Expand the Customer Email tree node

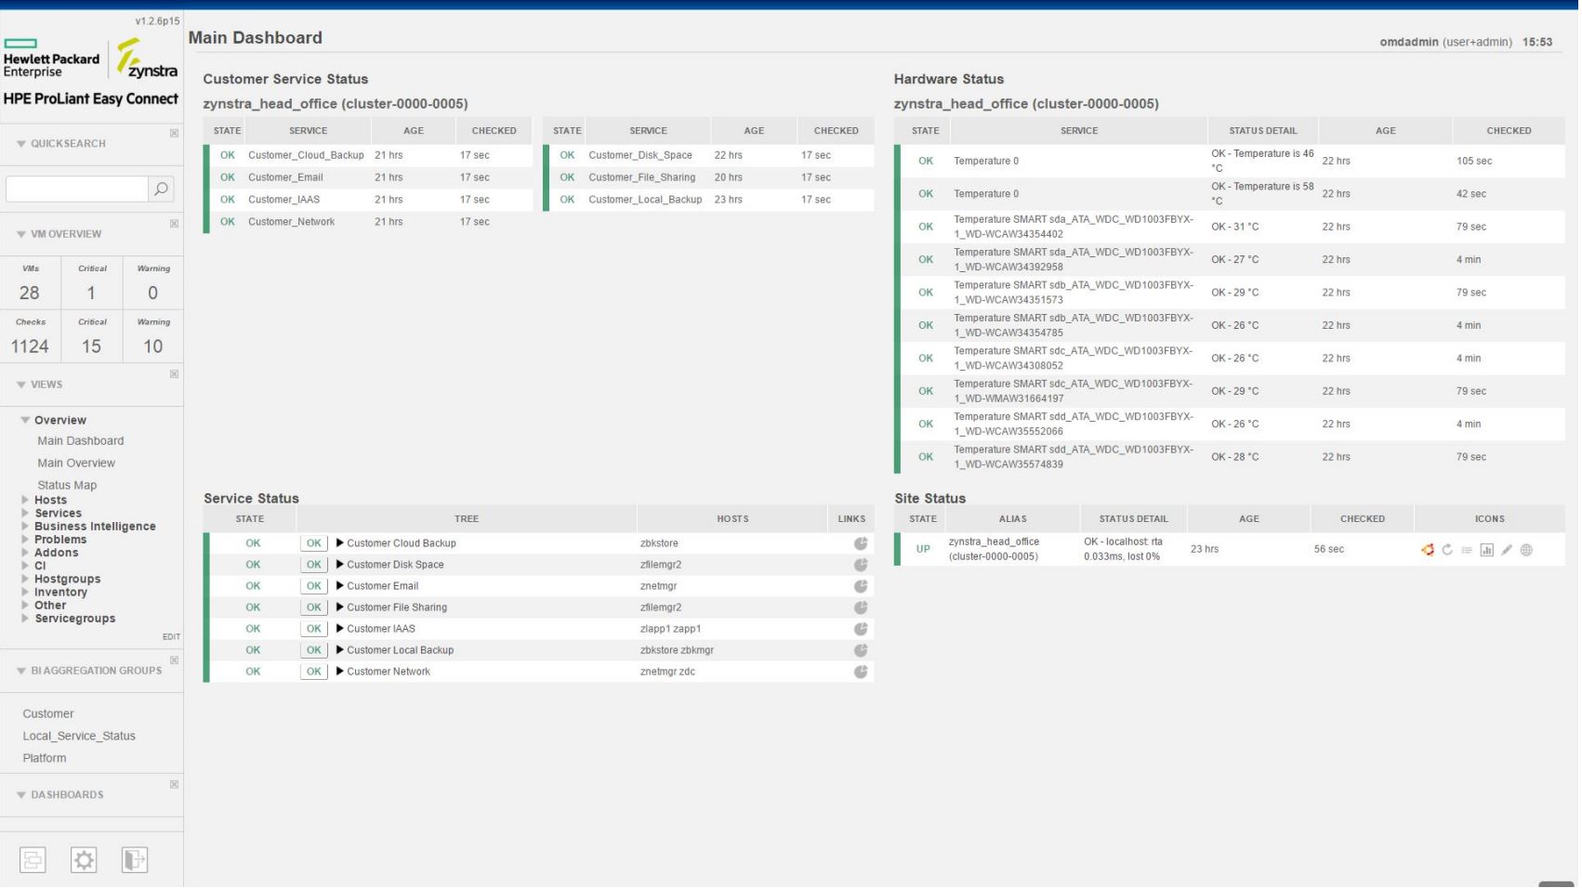(x=340, y=586)
